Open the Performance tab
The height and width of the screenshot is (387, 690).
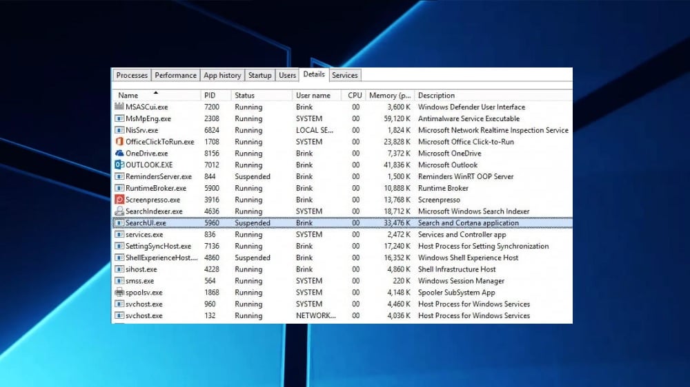point(175,76)
